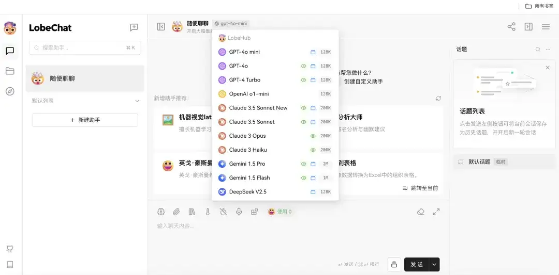Choose Claude 3.5 Sonnet model
The width and height of the screenshot is (559, 275).
tap(275, 122)
